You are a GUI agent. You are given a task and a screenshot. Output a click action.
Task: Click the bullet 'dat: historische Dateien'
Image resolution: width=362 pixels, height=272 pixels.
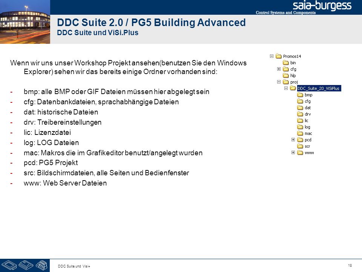point(61,112)
